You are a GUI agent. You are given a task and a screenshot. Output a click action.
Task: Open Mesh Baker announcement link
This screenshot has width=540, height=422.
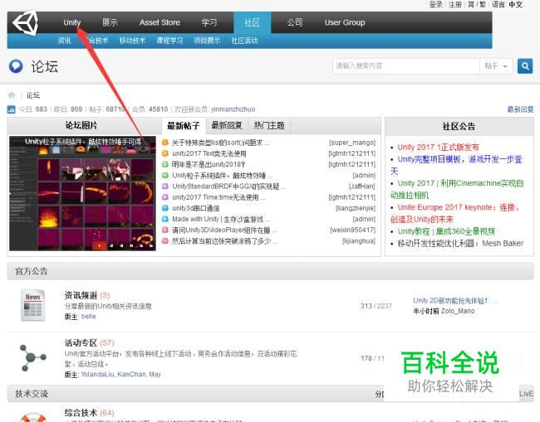pyautogui.click(x=460, y=243)
